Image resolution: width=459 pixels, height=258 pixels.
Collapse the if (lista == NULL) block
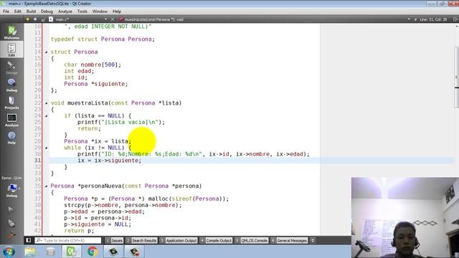click(x=46, y=116)
